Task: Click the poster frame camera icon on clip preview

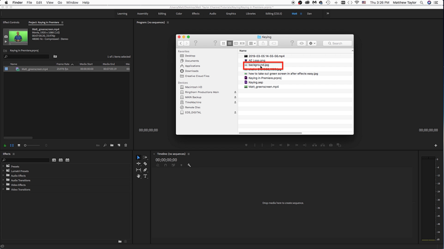Action: pos(6,37)
